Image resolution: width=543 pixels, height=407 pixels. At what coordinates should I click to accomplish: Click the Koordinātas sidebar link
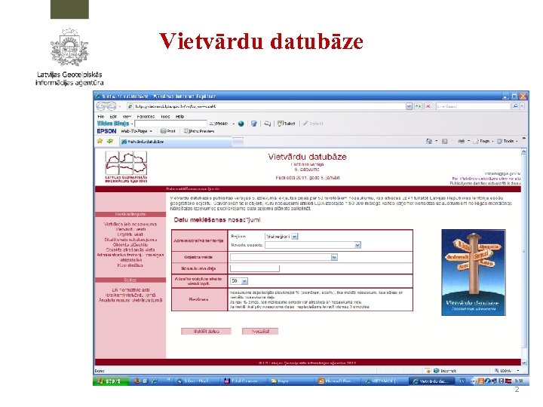coord(130,265)
